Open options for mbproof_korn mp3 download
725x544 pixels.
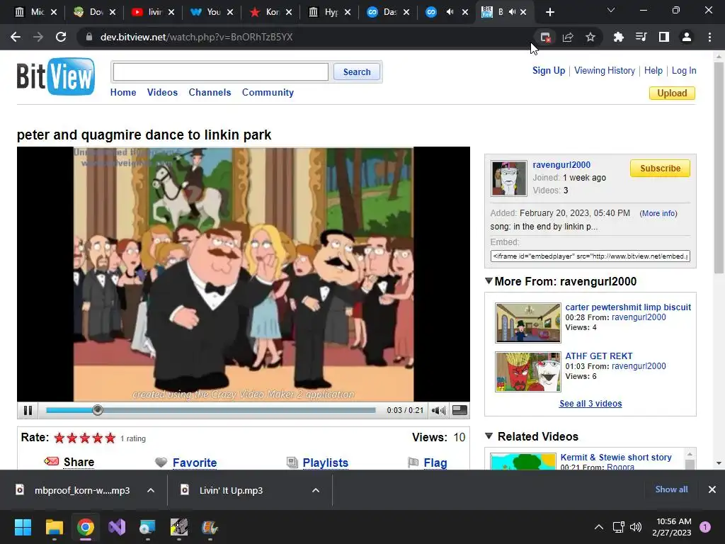click(151, 490)
